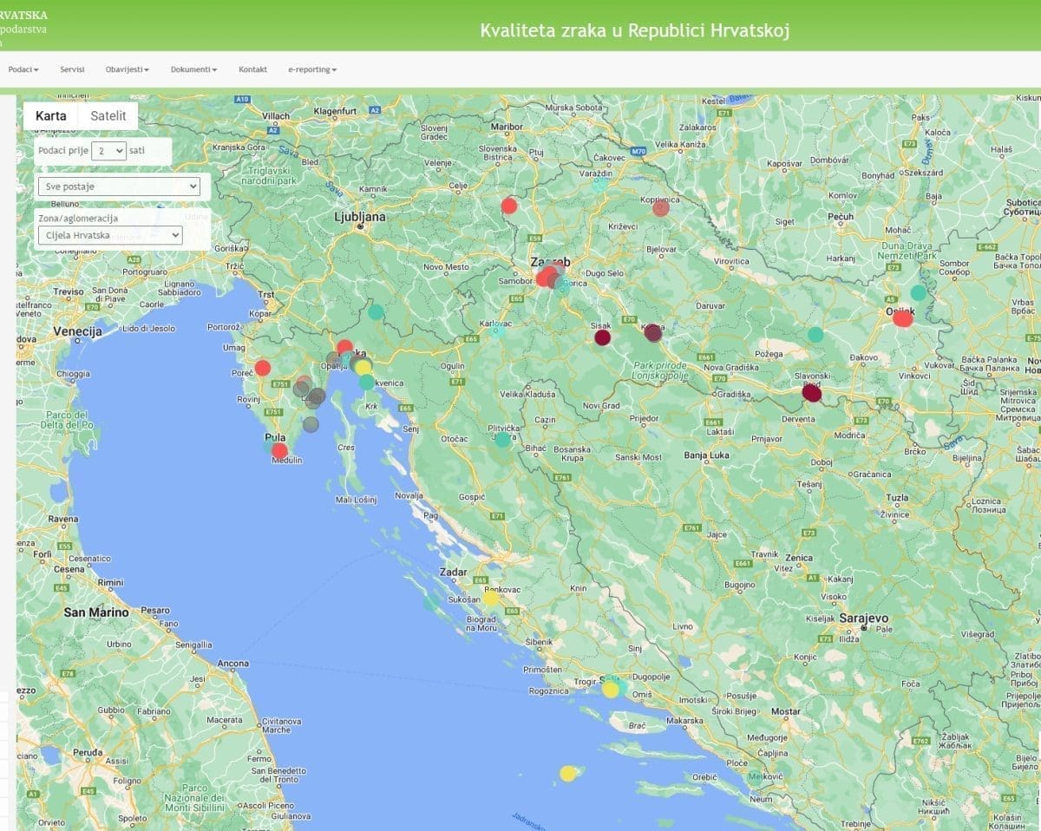Image resolution: width=1041 pixels, height=831 pixels.
Task: Expand the Sve postaje station dropdown
Action: 119,186
